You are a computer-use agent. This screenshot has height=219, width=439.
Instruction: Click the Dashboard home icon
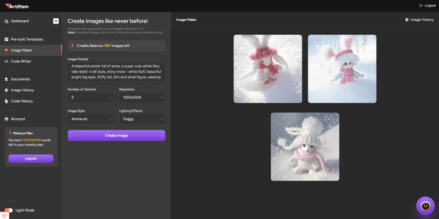click(6, 21)
